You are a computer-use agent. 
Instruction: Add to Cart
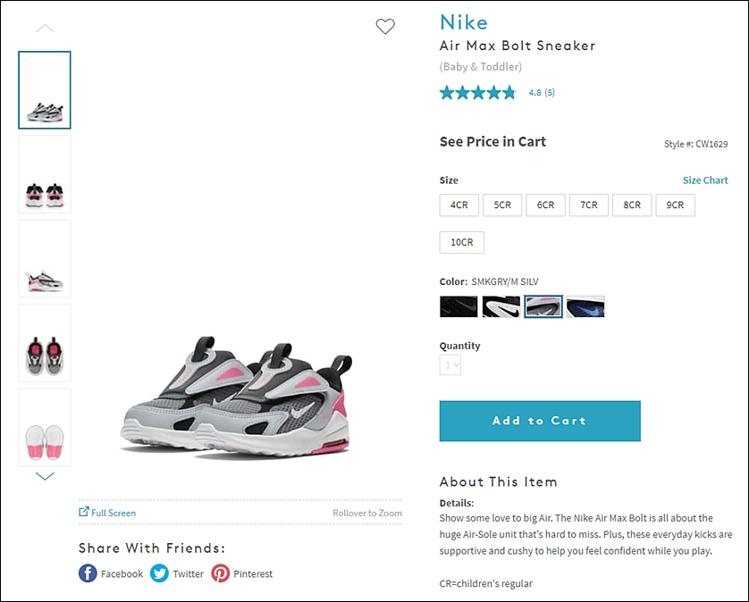pos(540,421)
